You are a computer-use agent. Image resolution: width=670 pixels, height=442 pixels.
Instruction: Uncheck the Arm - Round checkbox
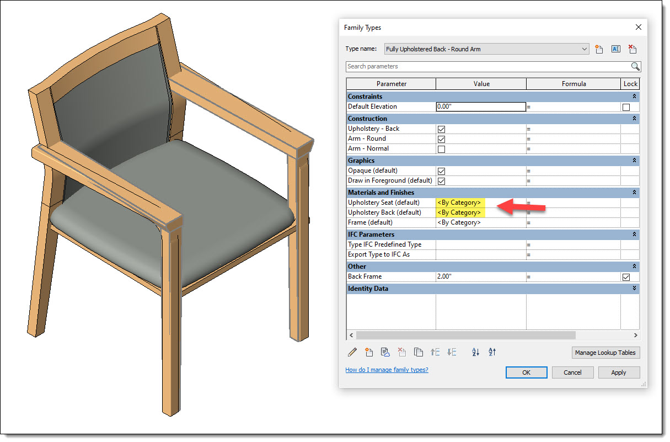(441, 139)
